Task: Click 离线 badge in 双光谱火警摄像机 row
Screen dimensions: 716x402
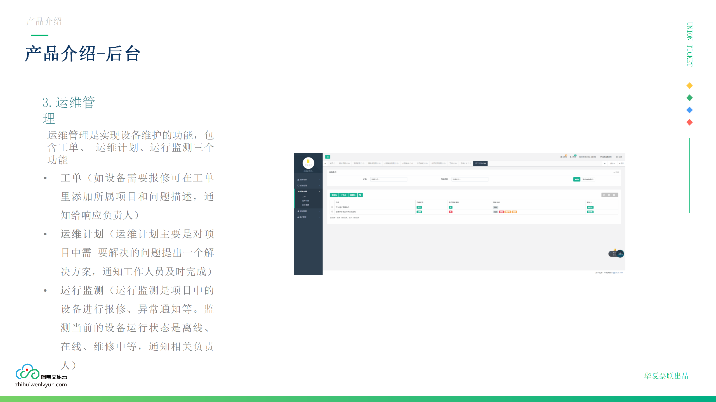Action: point(496,207)
